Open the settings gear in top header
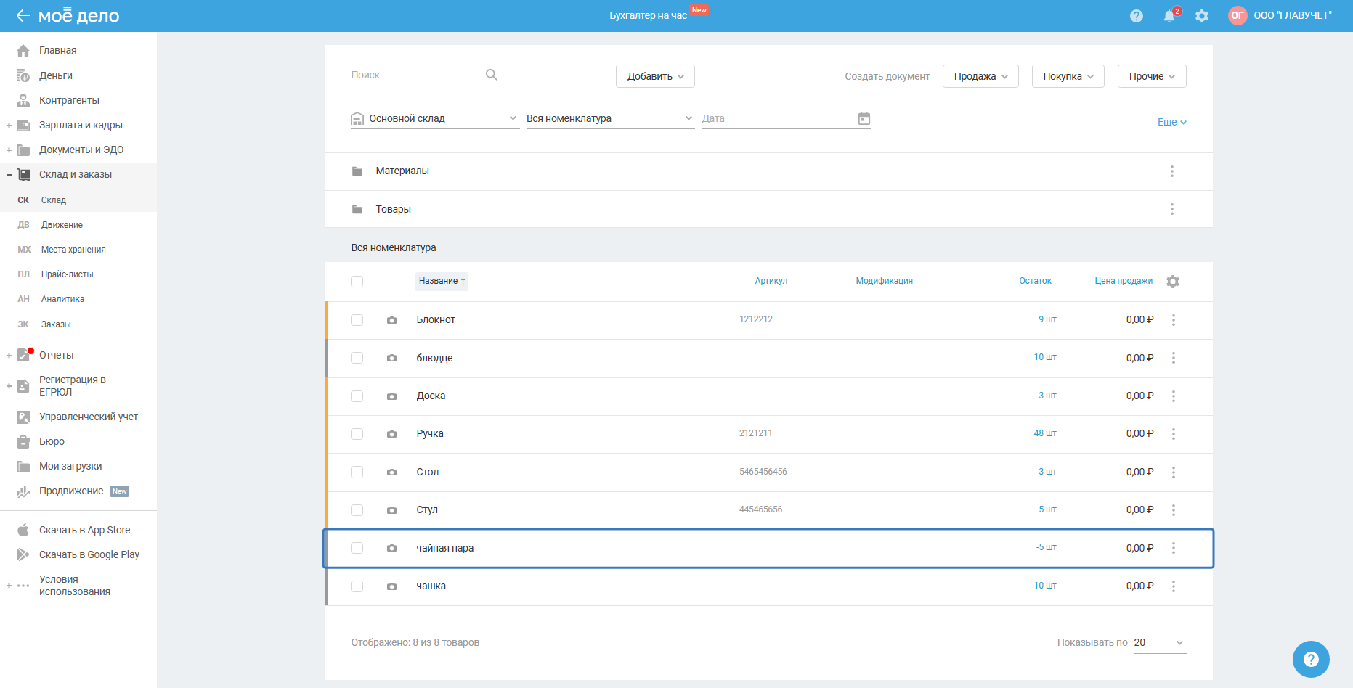Screen dimensions: 1353x688 pos(1202,16)
